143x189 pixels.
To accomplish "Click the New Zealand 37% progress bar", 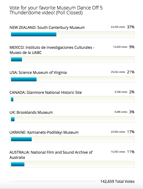I will (72, 34).
